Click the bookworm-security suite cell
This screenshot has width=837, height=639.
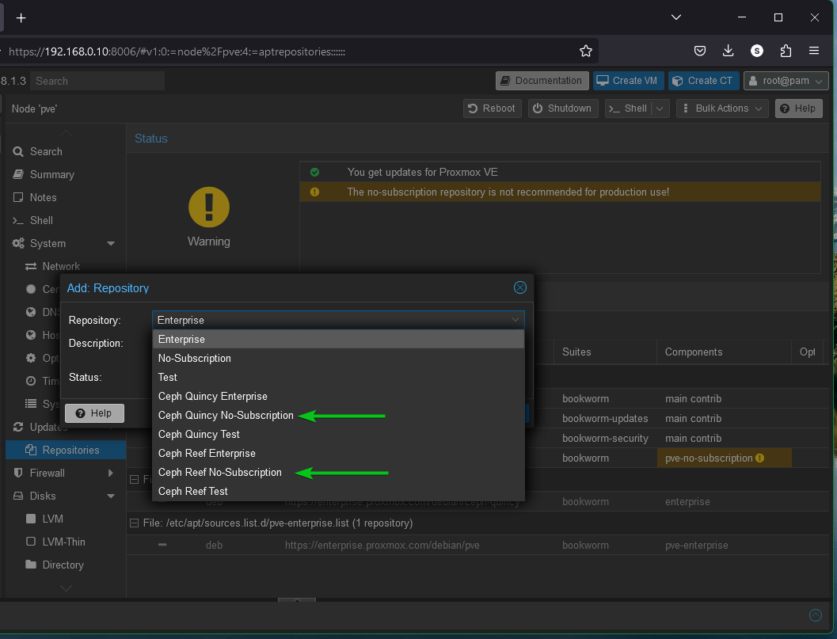tap(605, 439)
